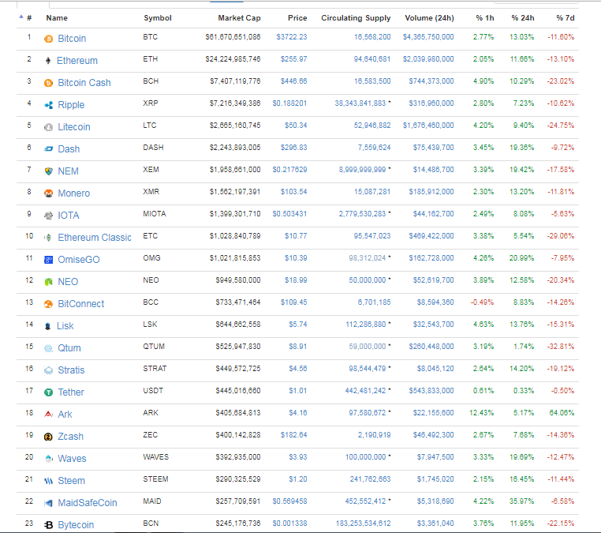Screen dimensions: 601x533
Task: Click NEO market cap $949,580,000
Action: pos(238,280)
